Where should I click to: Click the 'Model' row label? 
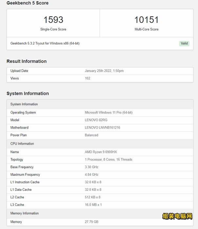[15, 120]
